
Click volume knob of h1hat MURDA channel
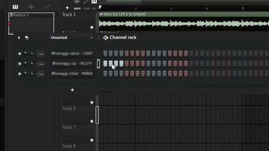(x=32, y=74)
